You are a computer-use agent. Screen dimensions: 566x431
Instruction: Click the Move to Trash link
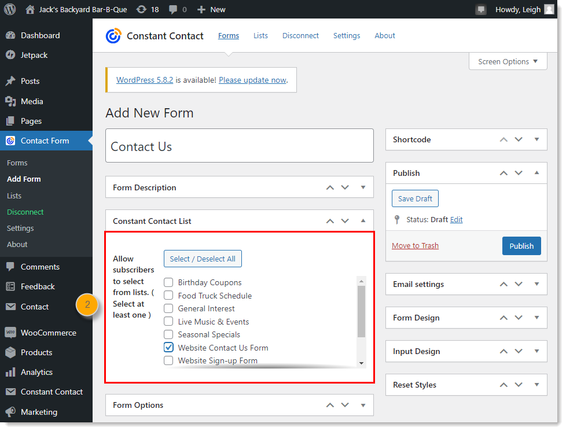click(x=415, y=245)
